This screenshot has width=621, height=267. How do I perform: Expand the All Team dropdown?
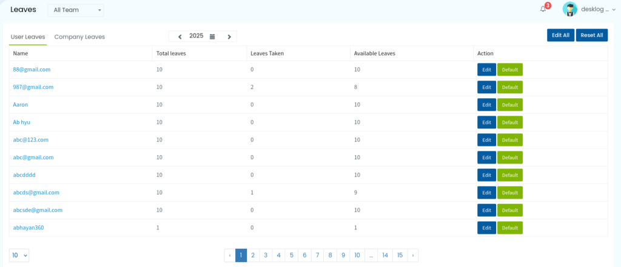(76, 10)
